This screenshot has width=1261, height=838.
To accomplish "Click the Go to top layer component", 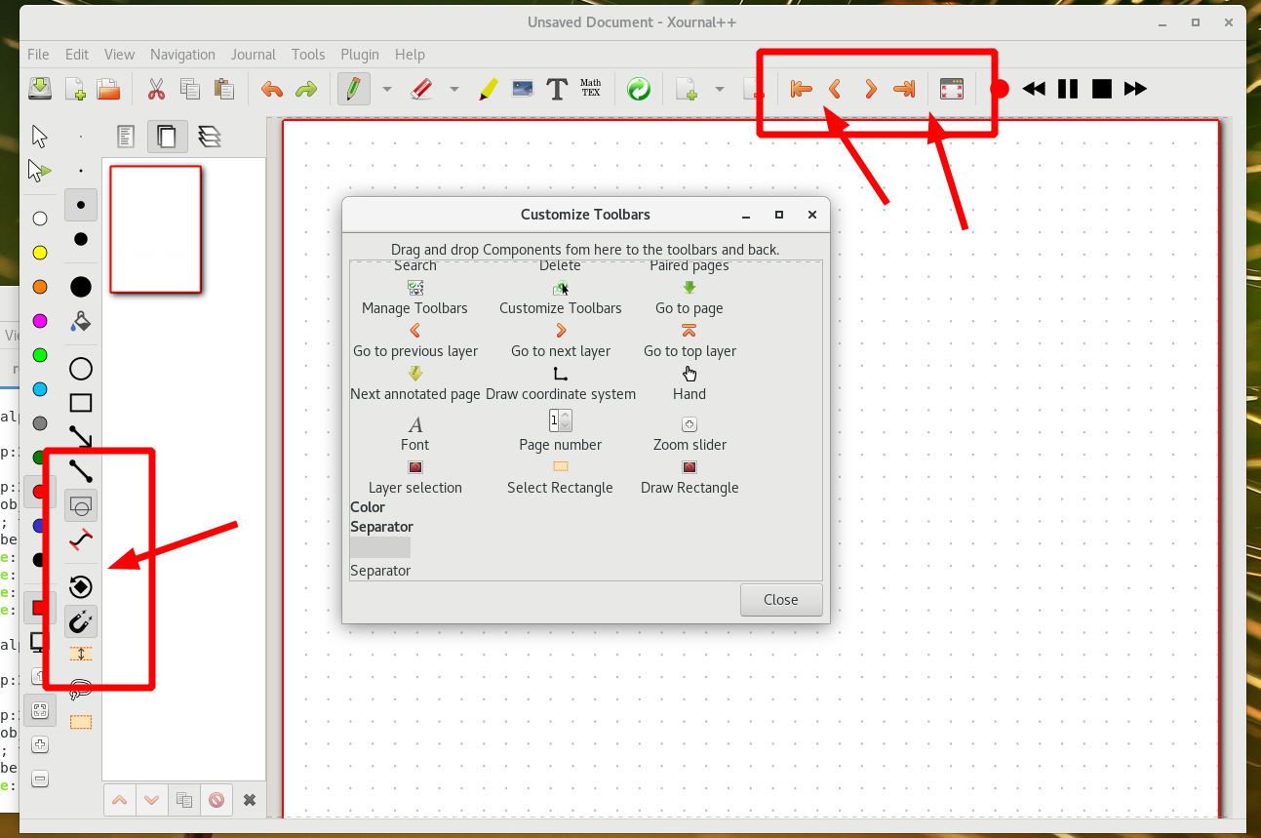I will (x=690, y=340).
